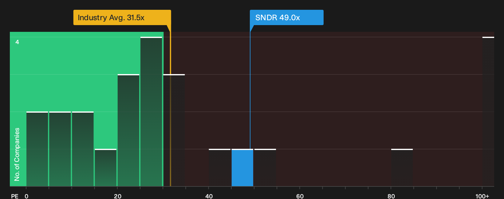Click the Industry Avg. 31.5x label
This screenshot has height=199, width=504.
[x=122, y=17]
